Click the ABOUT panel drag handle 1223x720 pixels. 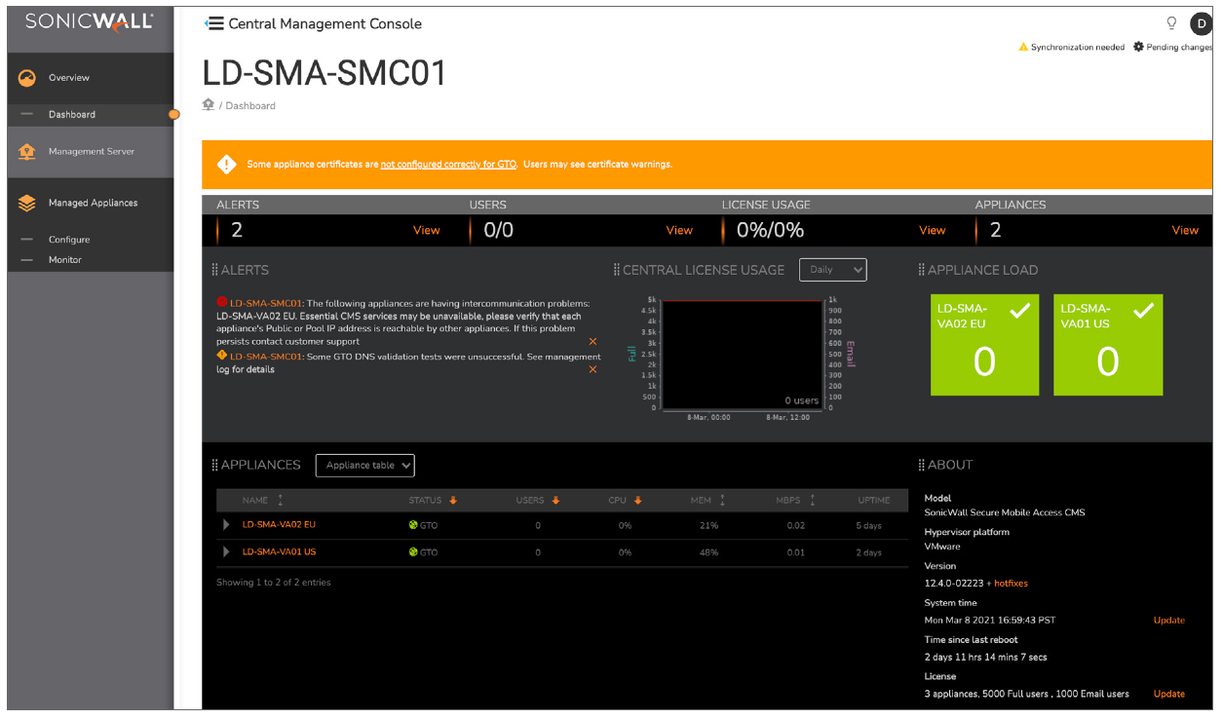coord(921,465)
